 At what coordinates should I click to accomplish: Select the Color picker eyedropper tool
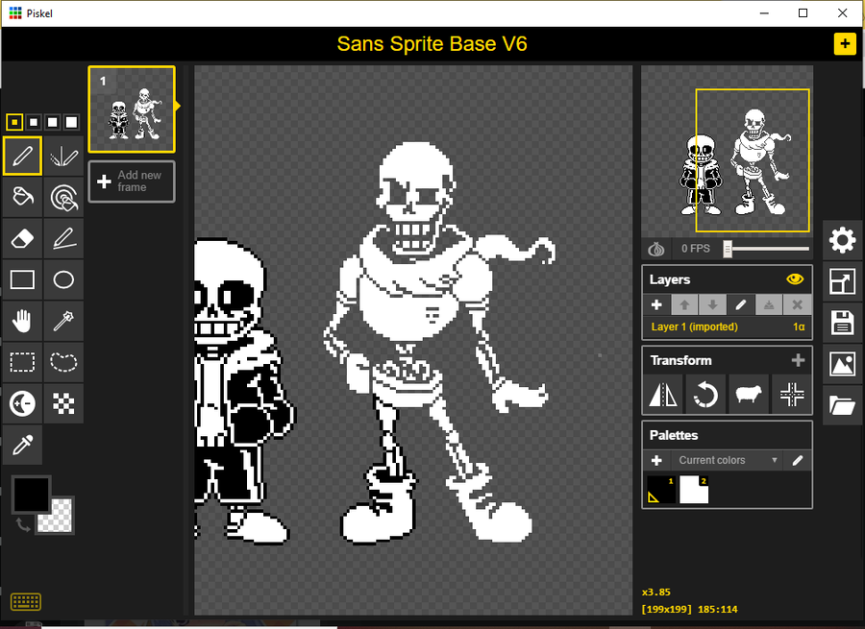(22, 446)
